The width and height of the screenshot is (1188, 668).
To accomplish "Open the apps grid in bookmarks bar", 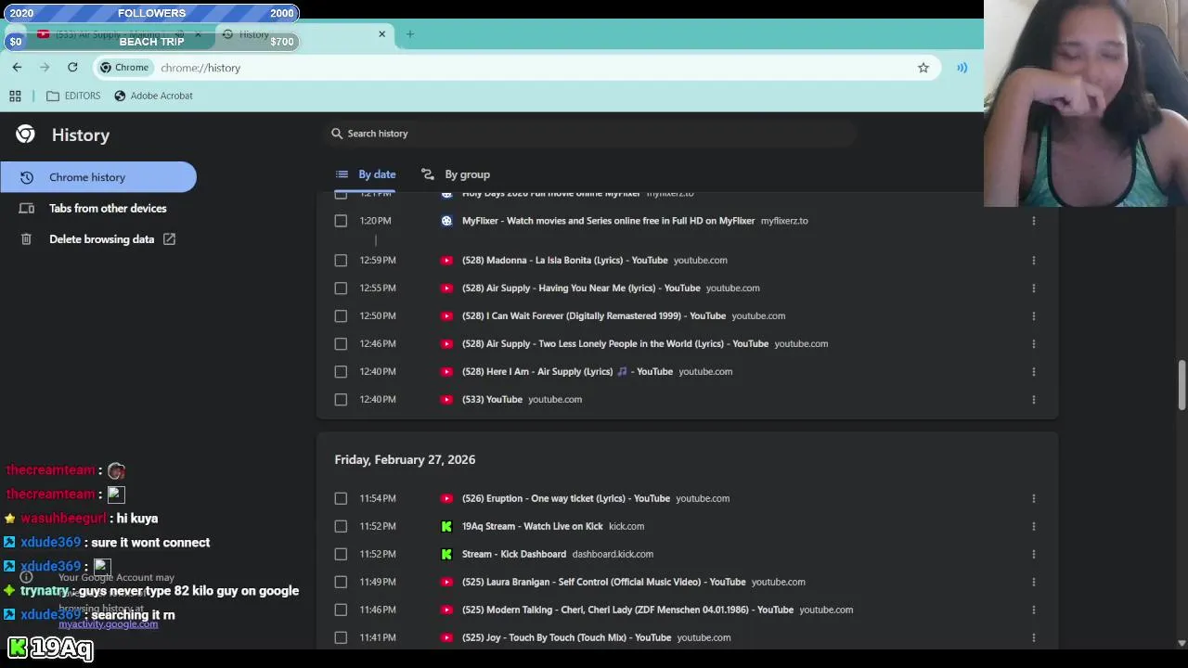I will (x=15, y=96).
